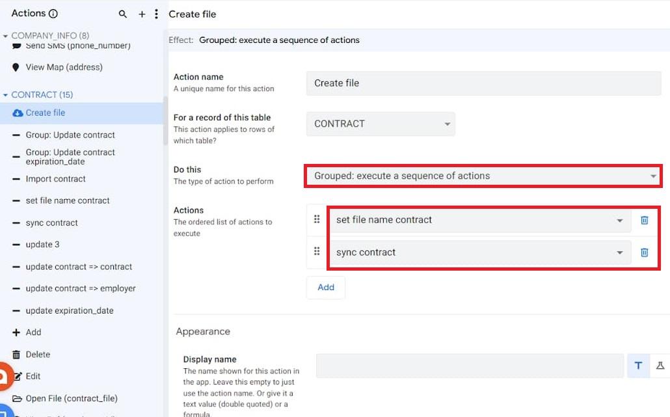
Task: Click the Add button below the actions list
Action: 325,287
